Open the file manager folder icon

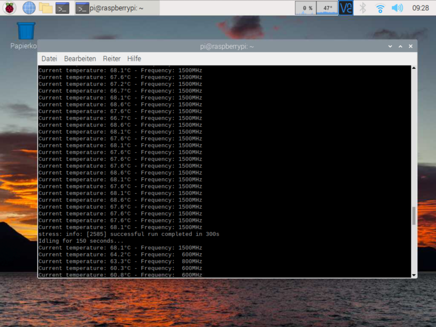[x=46, y=8]
